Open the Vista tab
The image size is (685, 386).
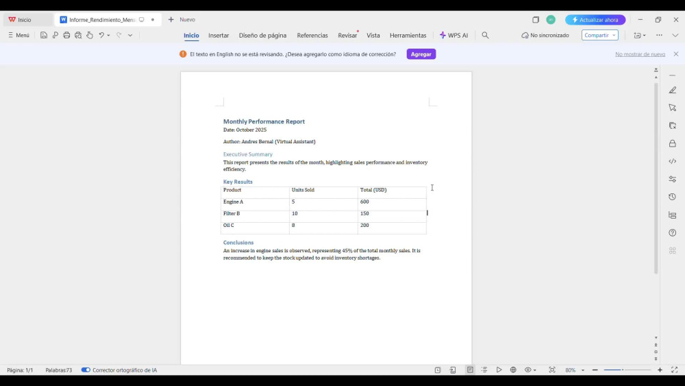[x=373, y=36]
